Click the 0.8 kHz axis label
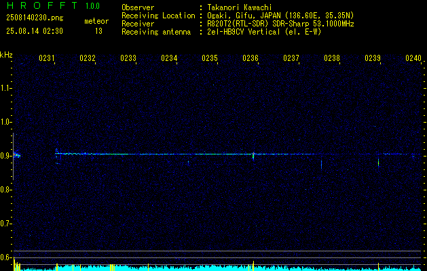427x271 pixels. [5, 190]
